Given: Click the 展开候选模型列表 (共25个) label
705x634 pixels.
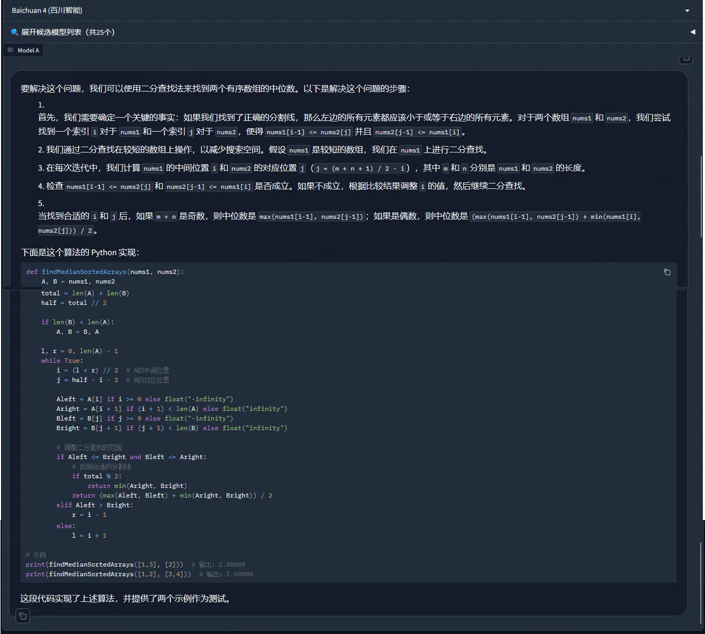Looking at the screenshot, I should coord(68,32).
